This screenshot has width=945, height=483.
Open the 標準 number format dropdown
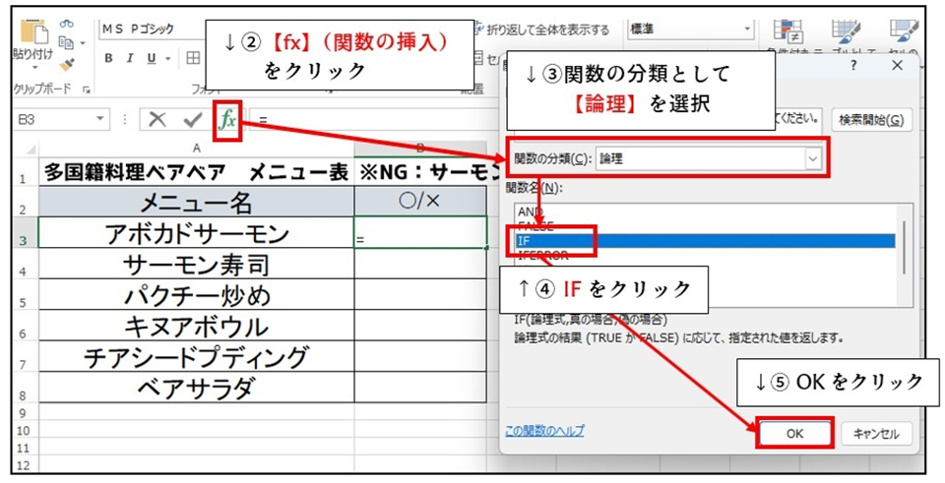pos(748,30)
